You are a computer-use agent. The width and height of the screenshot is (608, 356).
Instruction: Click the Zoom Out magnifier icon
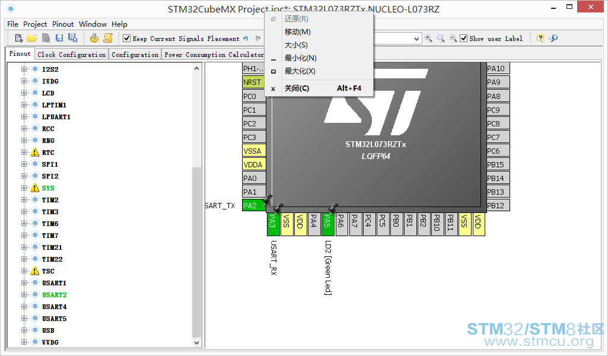[x=453, y=39]
